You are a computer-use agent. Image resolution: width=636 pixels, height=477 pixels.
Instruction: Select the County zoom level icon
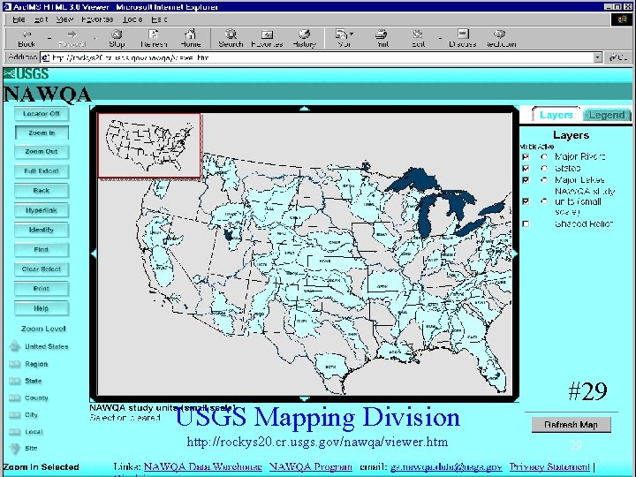(15, 397)
